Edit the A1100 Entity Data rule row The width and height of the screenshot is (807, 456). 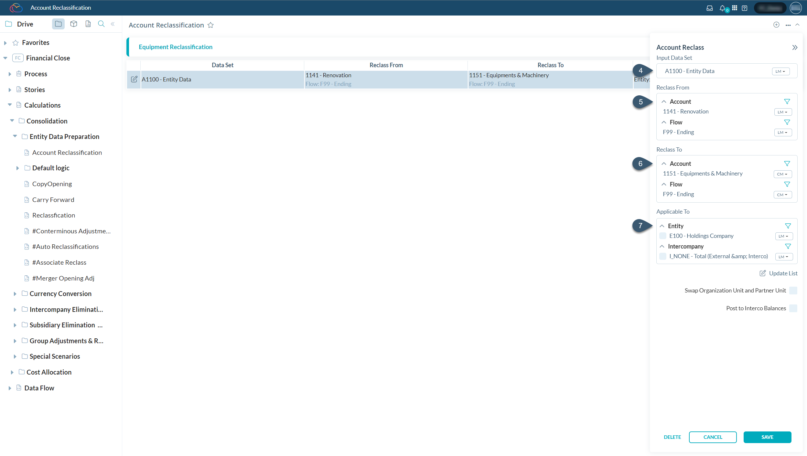click(x=134, y=79)
